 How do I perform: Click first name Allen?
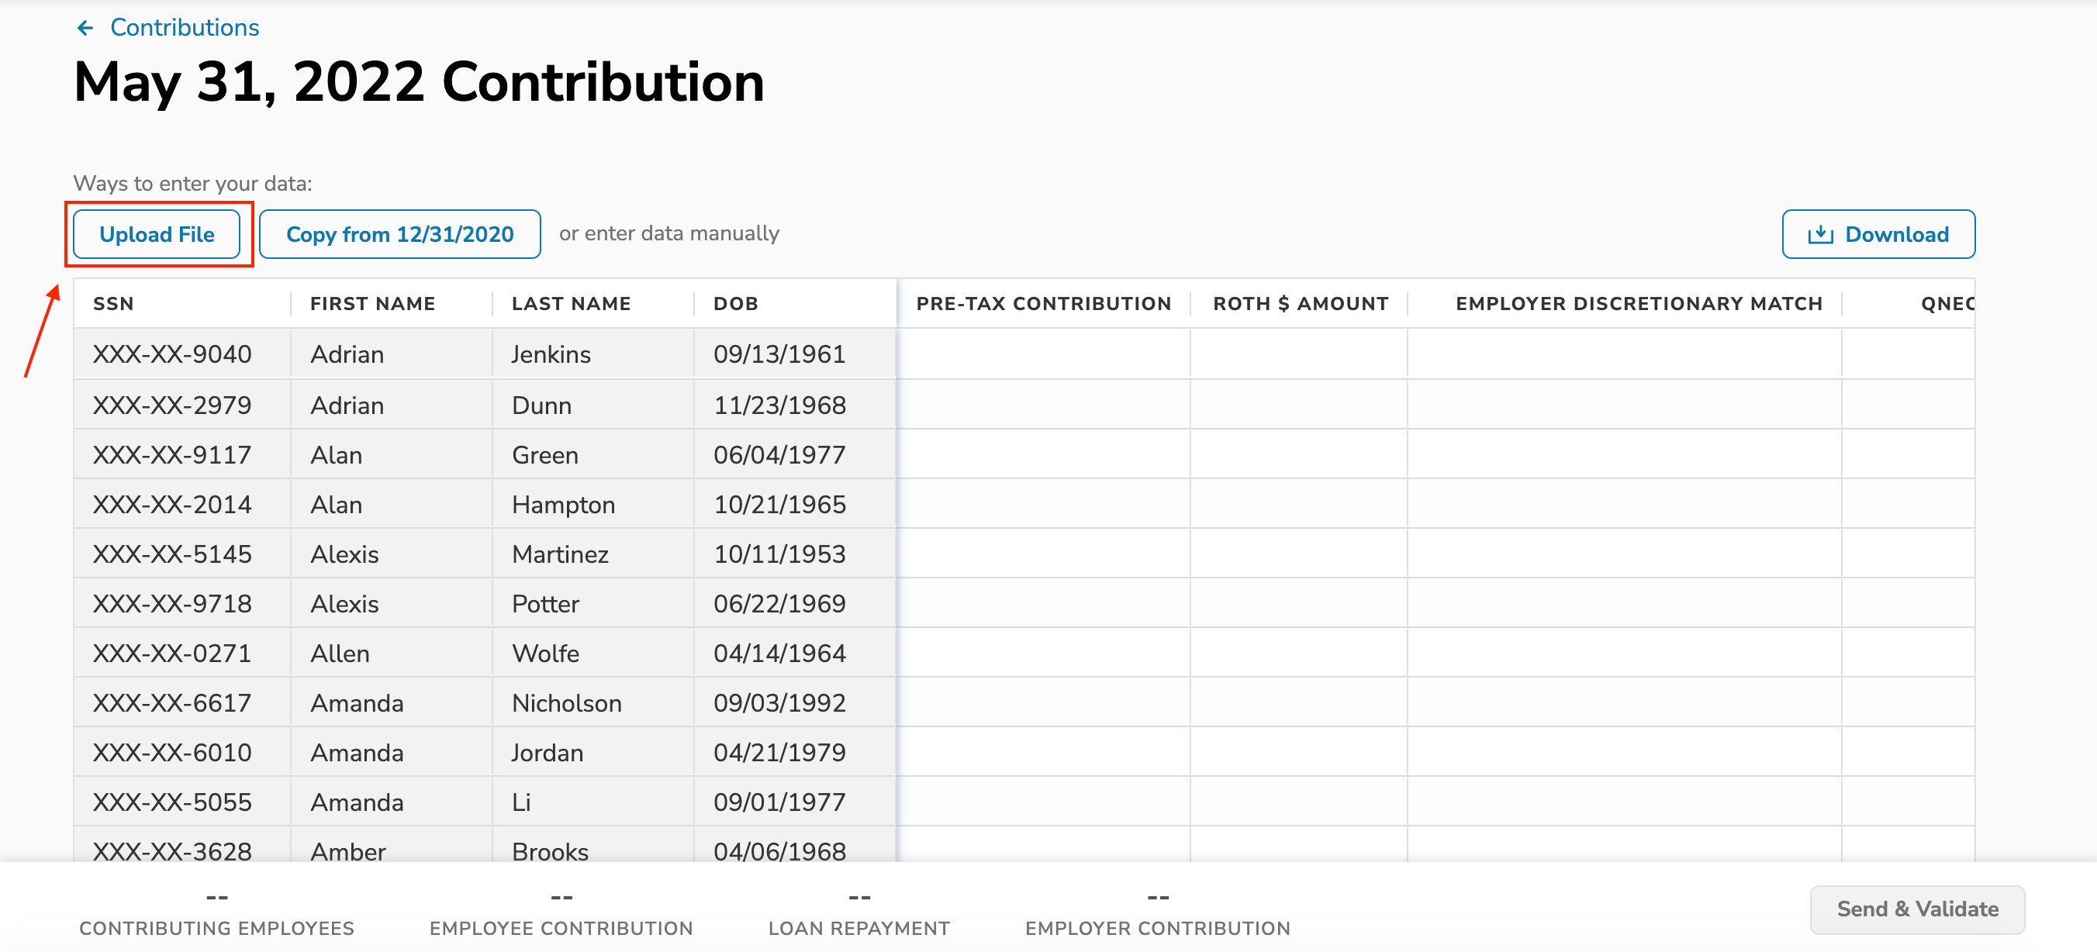point(340,653)
